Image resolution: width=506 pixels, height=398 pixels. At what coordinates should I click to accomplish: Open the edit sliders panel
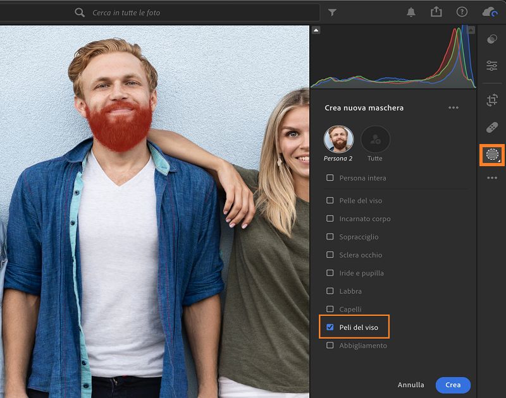[x=492, y=66]
